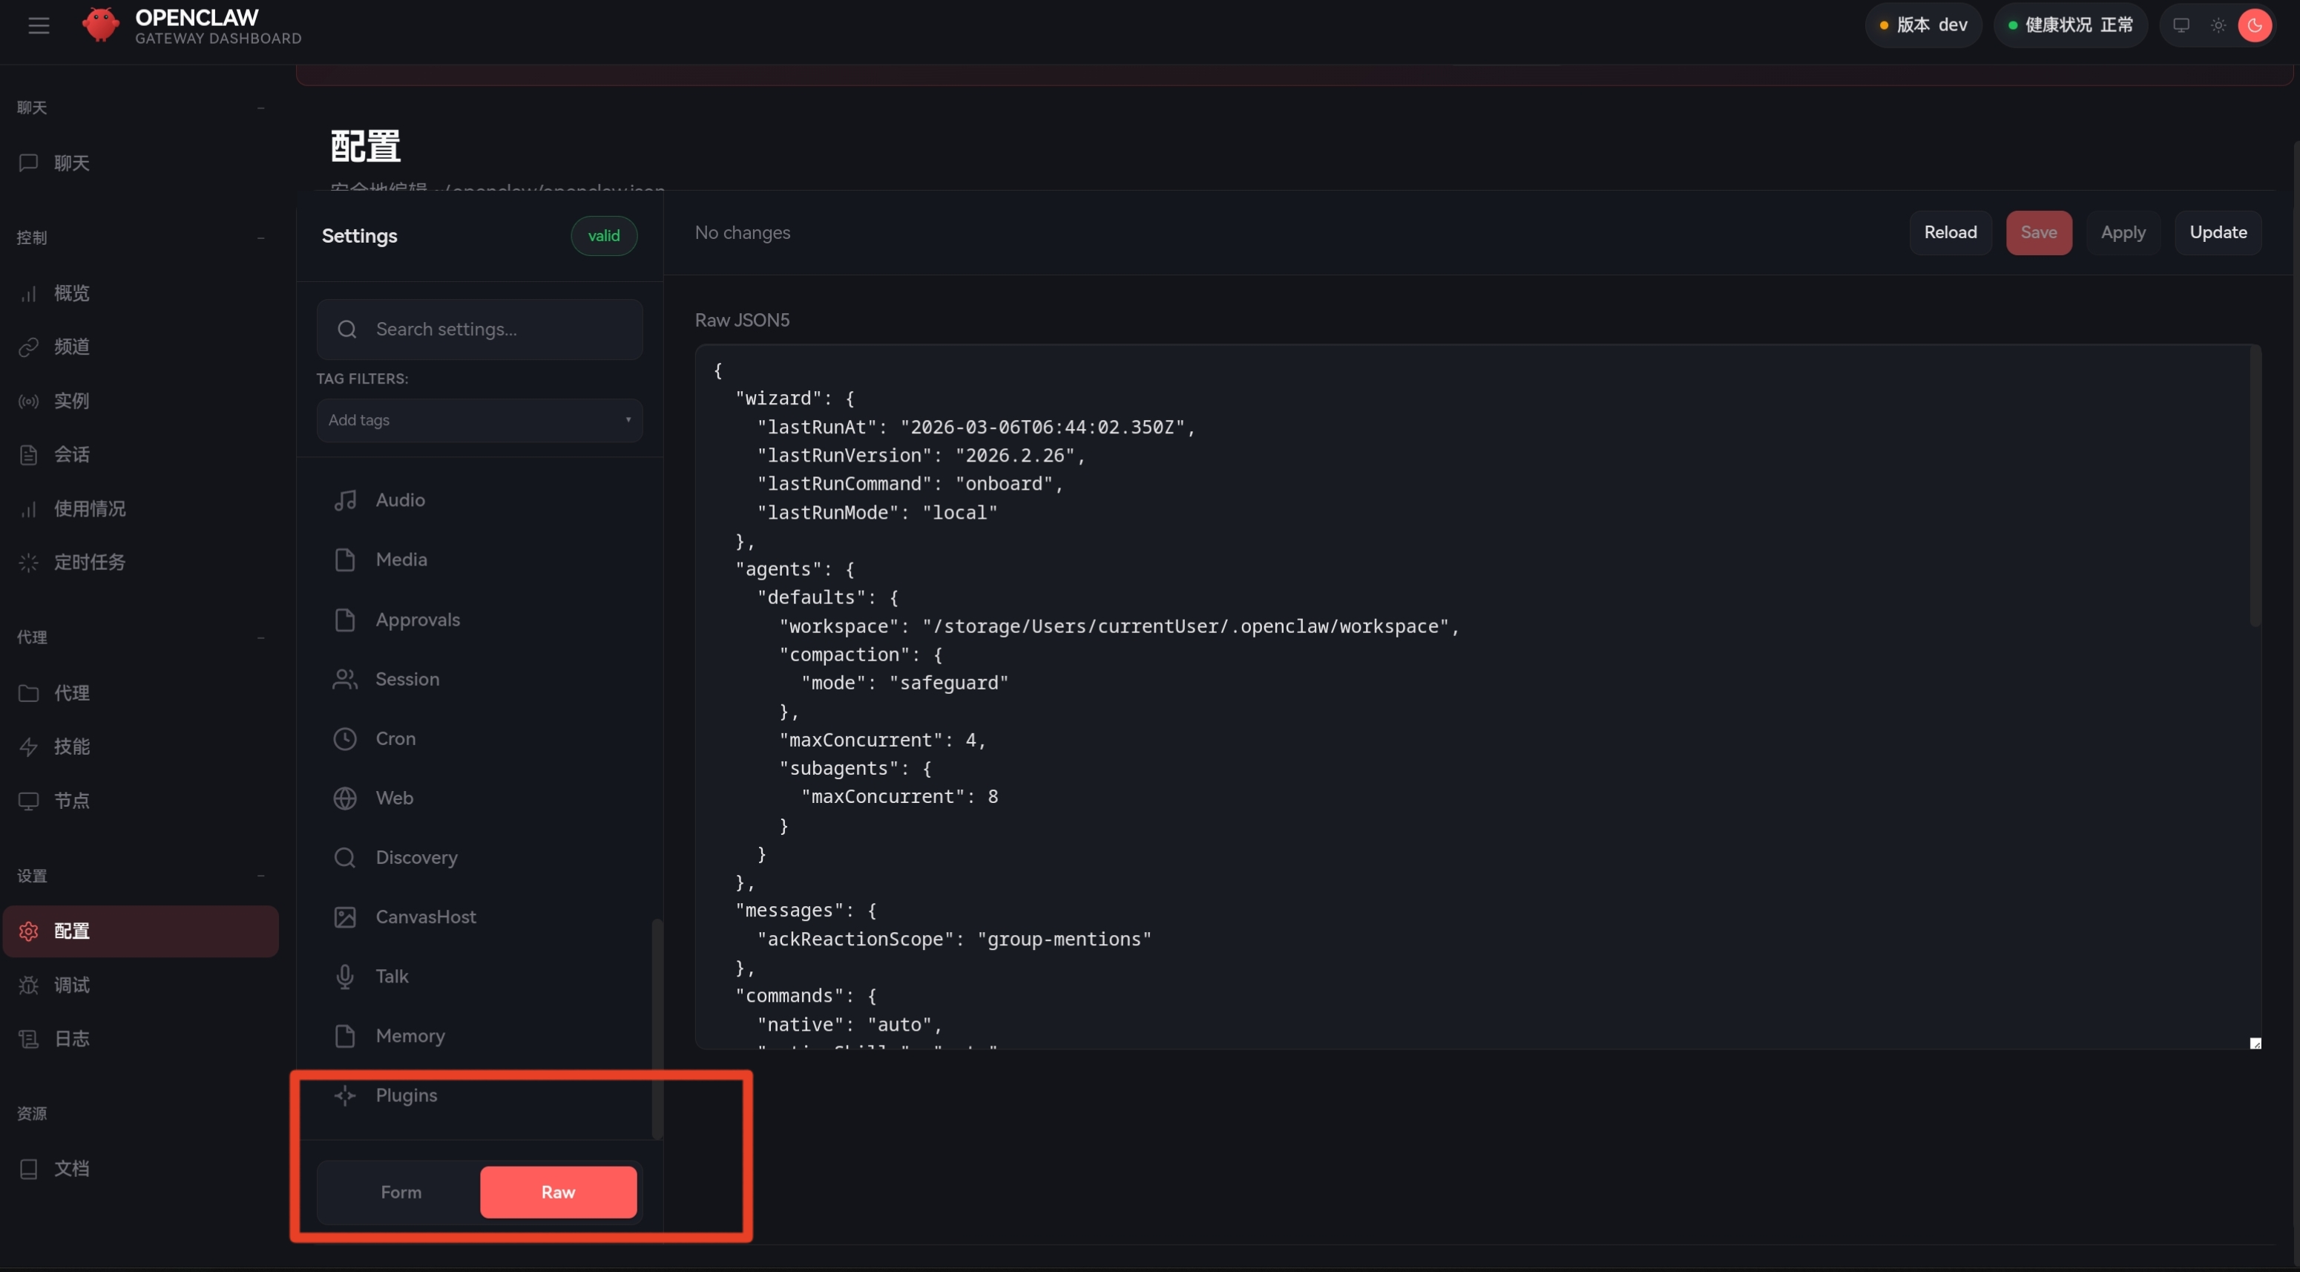The image size is (2300, 1272).
Task: Click the Update button
Action: pyautogui.click(x=2217, y=232)
